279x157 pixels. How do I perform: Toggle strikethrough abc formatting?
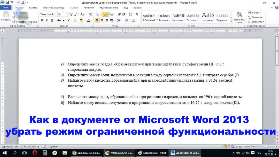pyautogui.click(x=59, y=20)
